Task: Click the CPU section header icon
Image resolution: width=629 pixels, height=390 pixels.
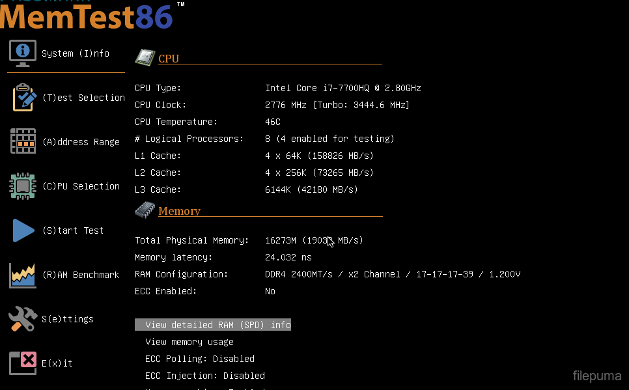Action: tap(145, 58)
